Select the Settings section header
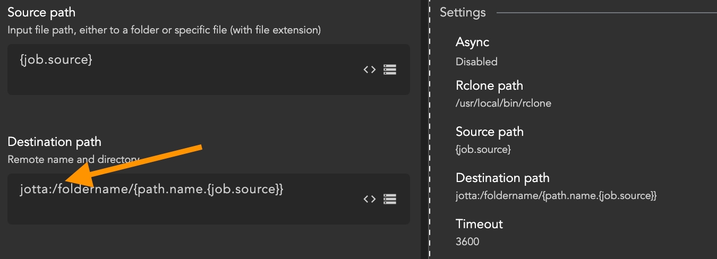The width and height of the screenshot is (717, 259). click(463, 13)
